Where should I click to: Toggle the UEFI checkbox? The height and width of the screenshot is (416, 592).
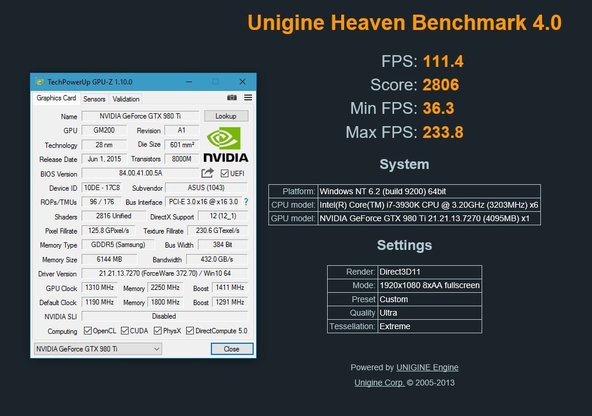pyautogui.click(x=224, y=174)
